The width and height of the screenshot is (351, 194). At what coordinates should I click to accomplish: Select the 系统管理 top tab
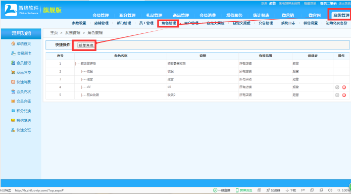point(341,15)
